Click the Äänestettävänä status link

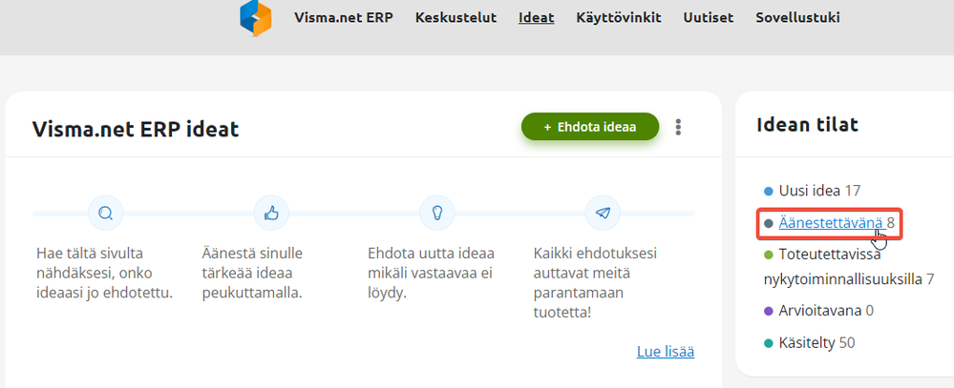[x=830, y=223]
